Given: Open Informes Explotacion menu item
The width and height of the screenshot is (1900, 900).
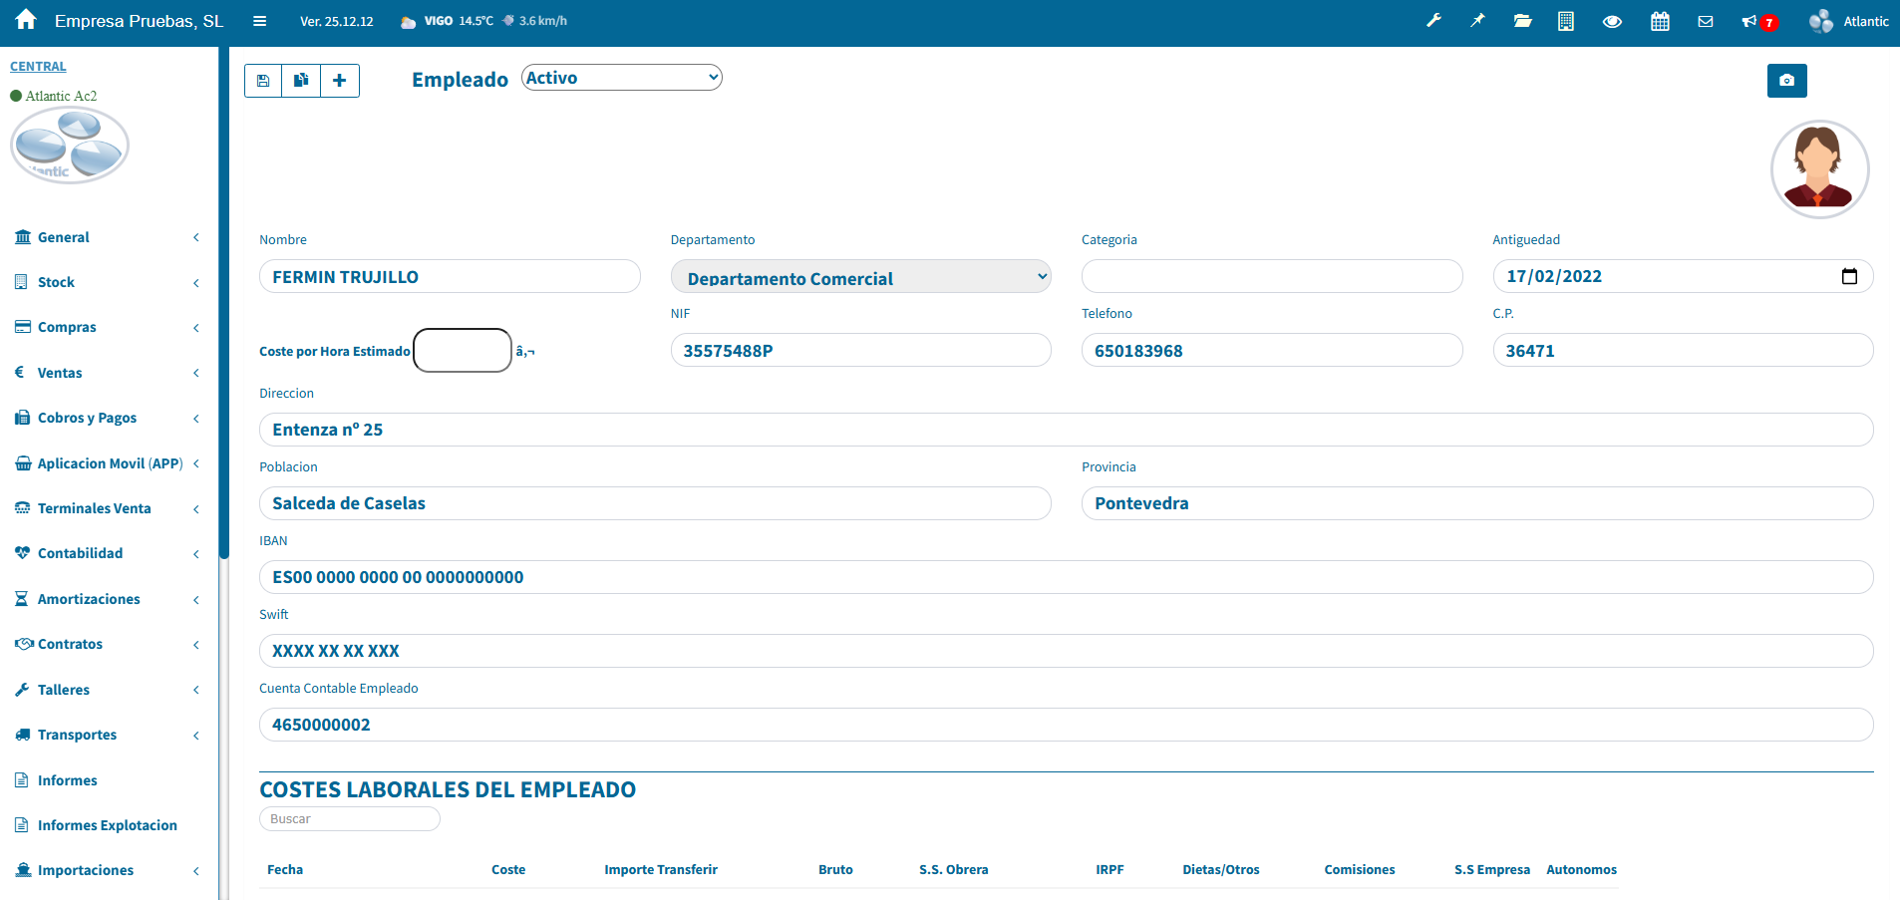Looking at the screenshot, I should (x=107, y=825).
